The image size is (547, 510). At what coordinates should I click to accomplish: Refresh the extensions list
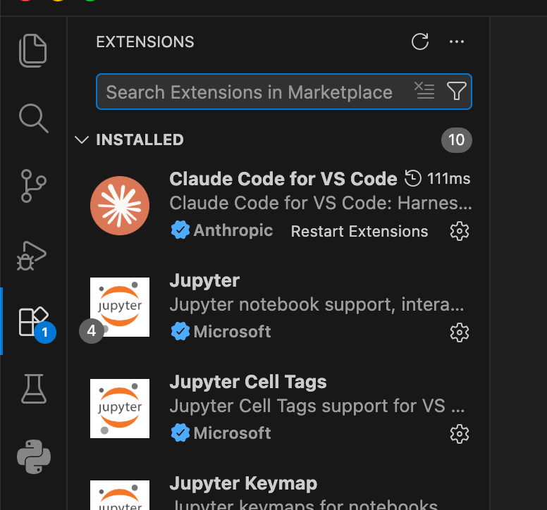[420, 42]
